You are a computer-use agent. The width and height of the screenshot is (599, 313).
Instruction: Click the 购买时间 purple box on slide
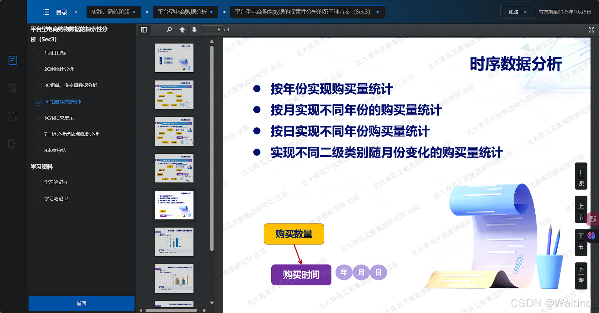[301, 275]
